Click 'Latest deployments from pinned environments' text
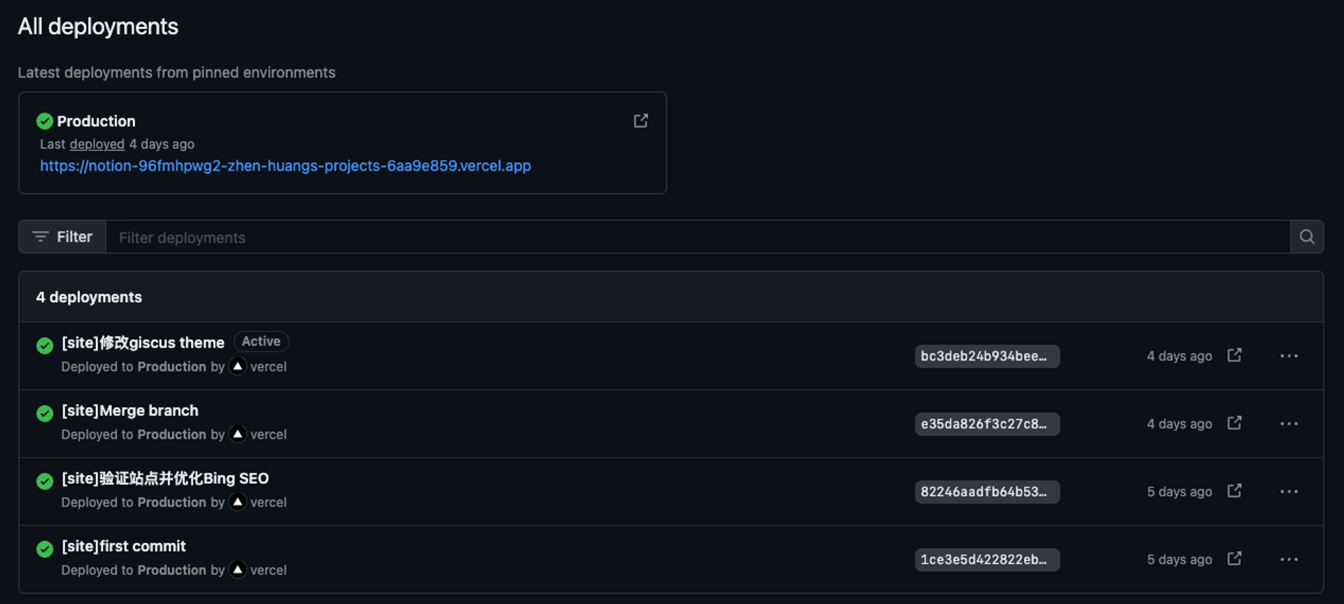 pos(177,73)
